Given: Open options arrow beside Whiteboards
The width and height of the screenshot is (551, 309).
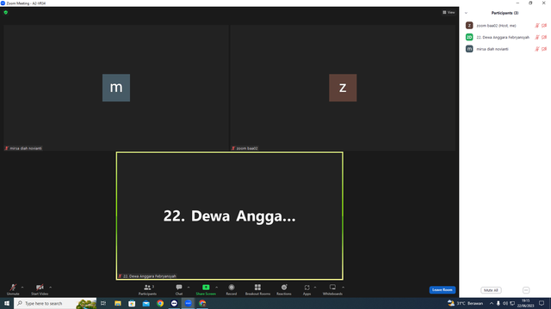Looking at the screenshot, I should point(343,288).
